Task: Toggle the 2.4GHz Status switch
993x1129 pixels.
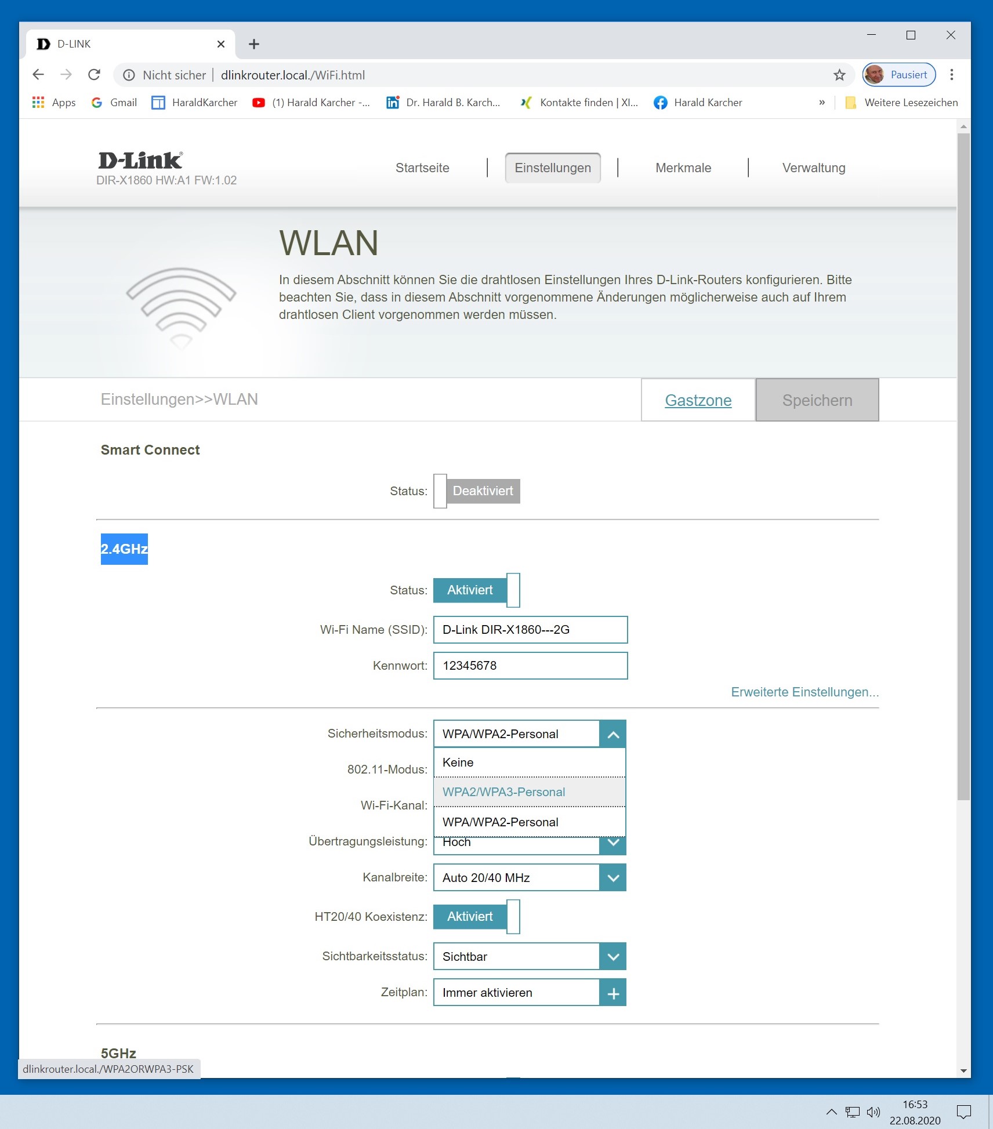Action: click(x=477, y=590)
